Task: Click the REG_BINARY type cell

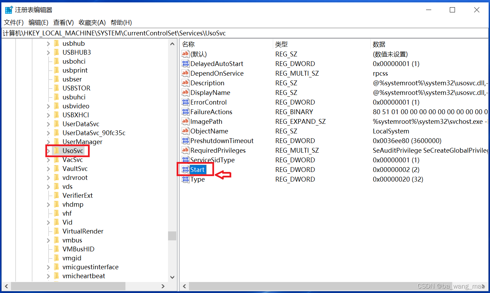Action: tap(294, 112)
